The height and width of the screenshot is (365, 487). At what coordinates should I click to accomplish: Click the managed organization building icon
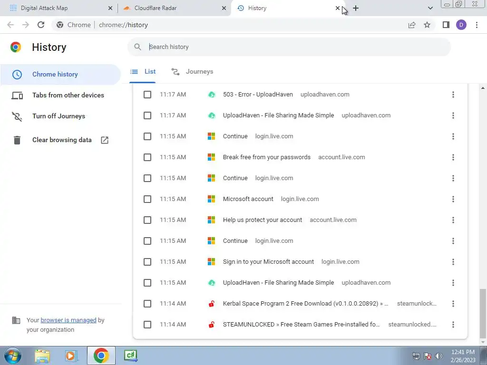pyautogui.click(x=16, y=320)
